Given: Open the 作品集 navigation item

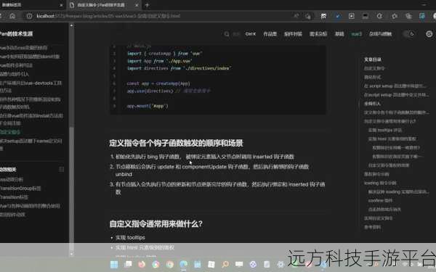Looking at the screenshot, I should [270, 34].
